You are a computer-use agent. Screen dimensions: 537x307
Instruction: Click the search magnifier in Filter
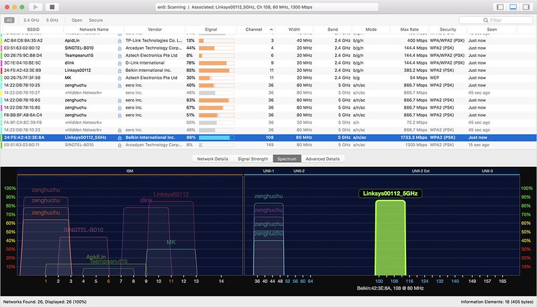pos(485,20)
